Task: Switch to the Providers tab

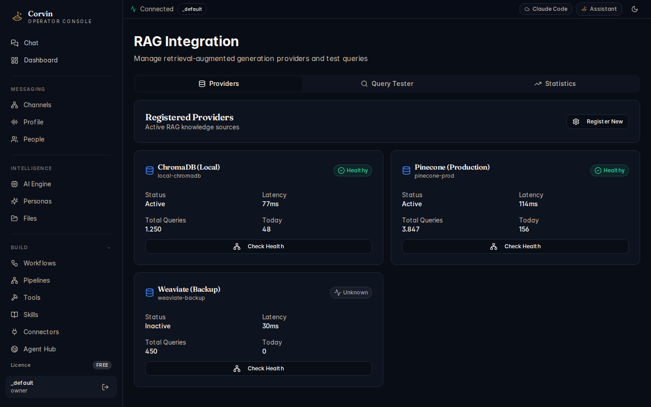Action: click(x=219, y=84)
